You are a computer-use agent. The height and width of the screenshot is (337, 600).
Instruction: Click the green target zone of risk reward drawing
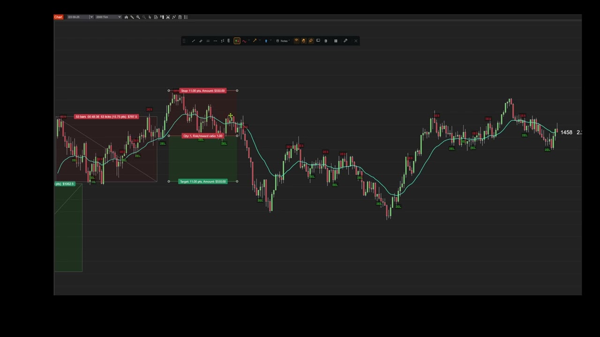(x=202, y=159)
